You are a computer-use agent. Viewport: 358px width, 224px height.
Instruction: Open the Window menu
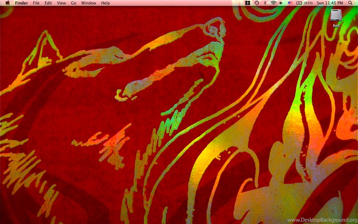(88, 3)
